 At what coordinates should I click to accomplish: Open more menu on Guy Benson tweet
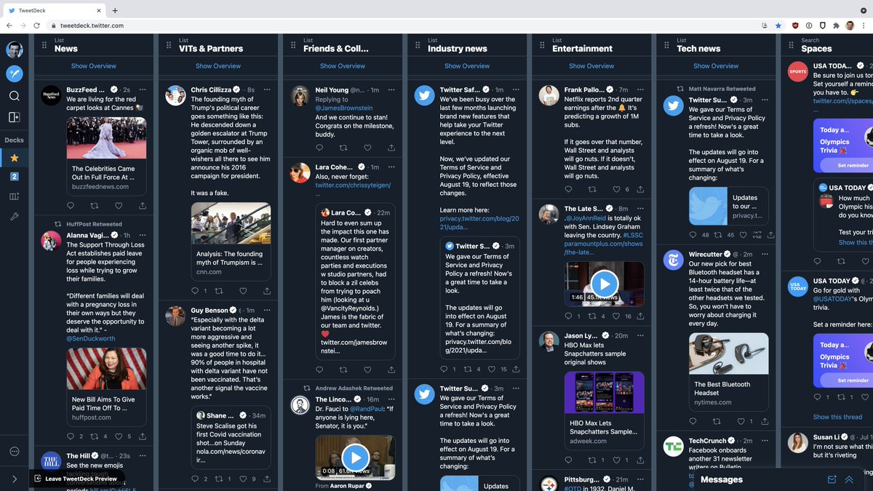click(267, 310)
